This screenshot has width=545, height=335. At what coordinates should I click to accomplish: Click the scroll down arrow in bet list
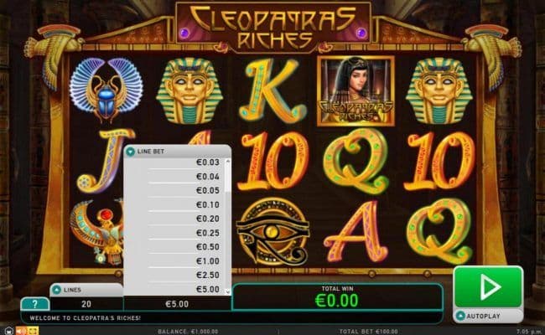pyautogui.click(x=228, y=291)
